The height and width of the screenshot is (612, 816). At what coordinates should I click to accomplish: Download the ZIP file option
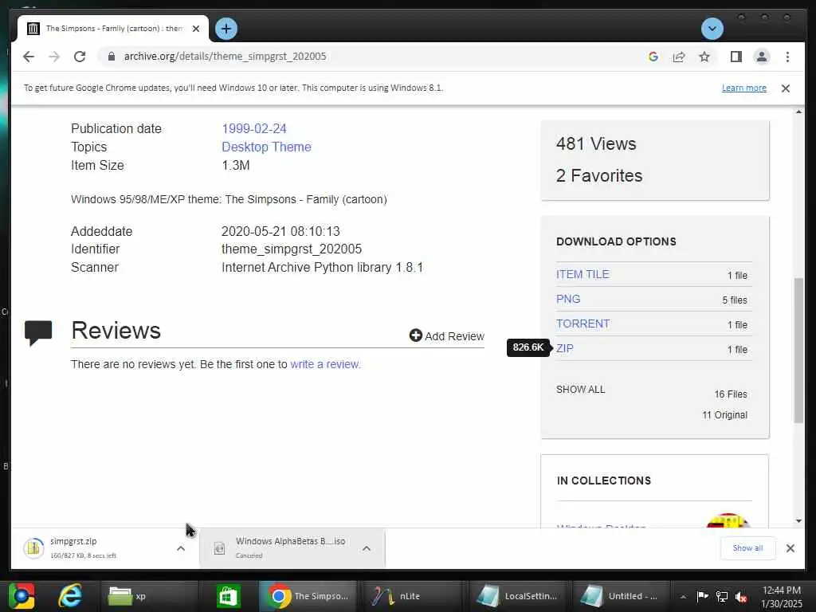pos(565,349)
